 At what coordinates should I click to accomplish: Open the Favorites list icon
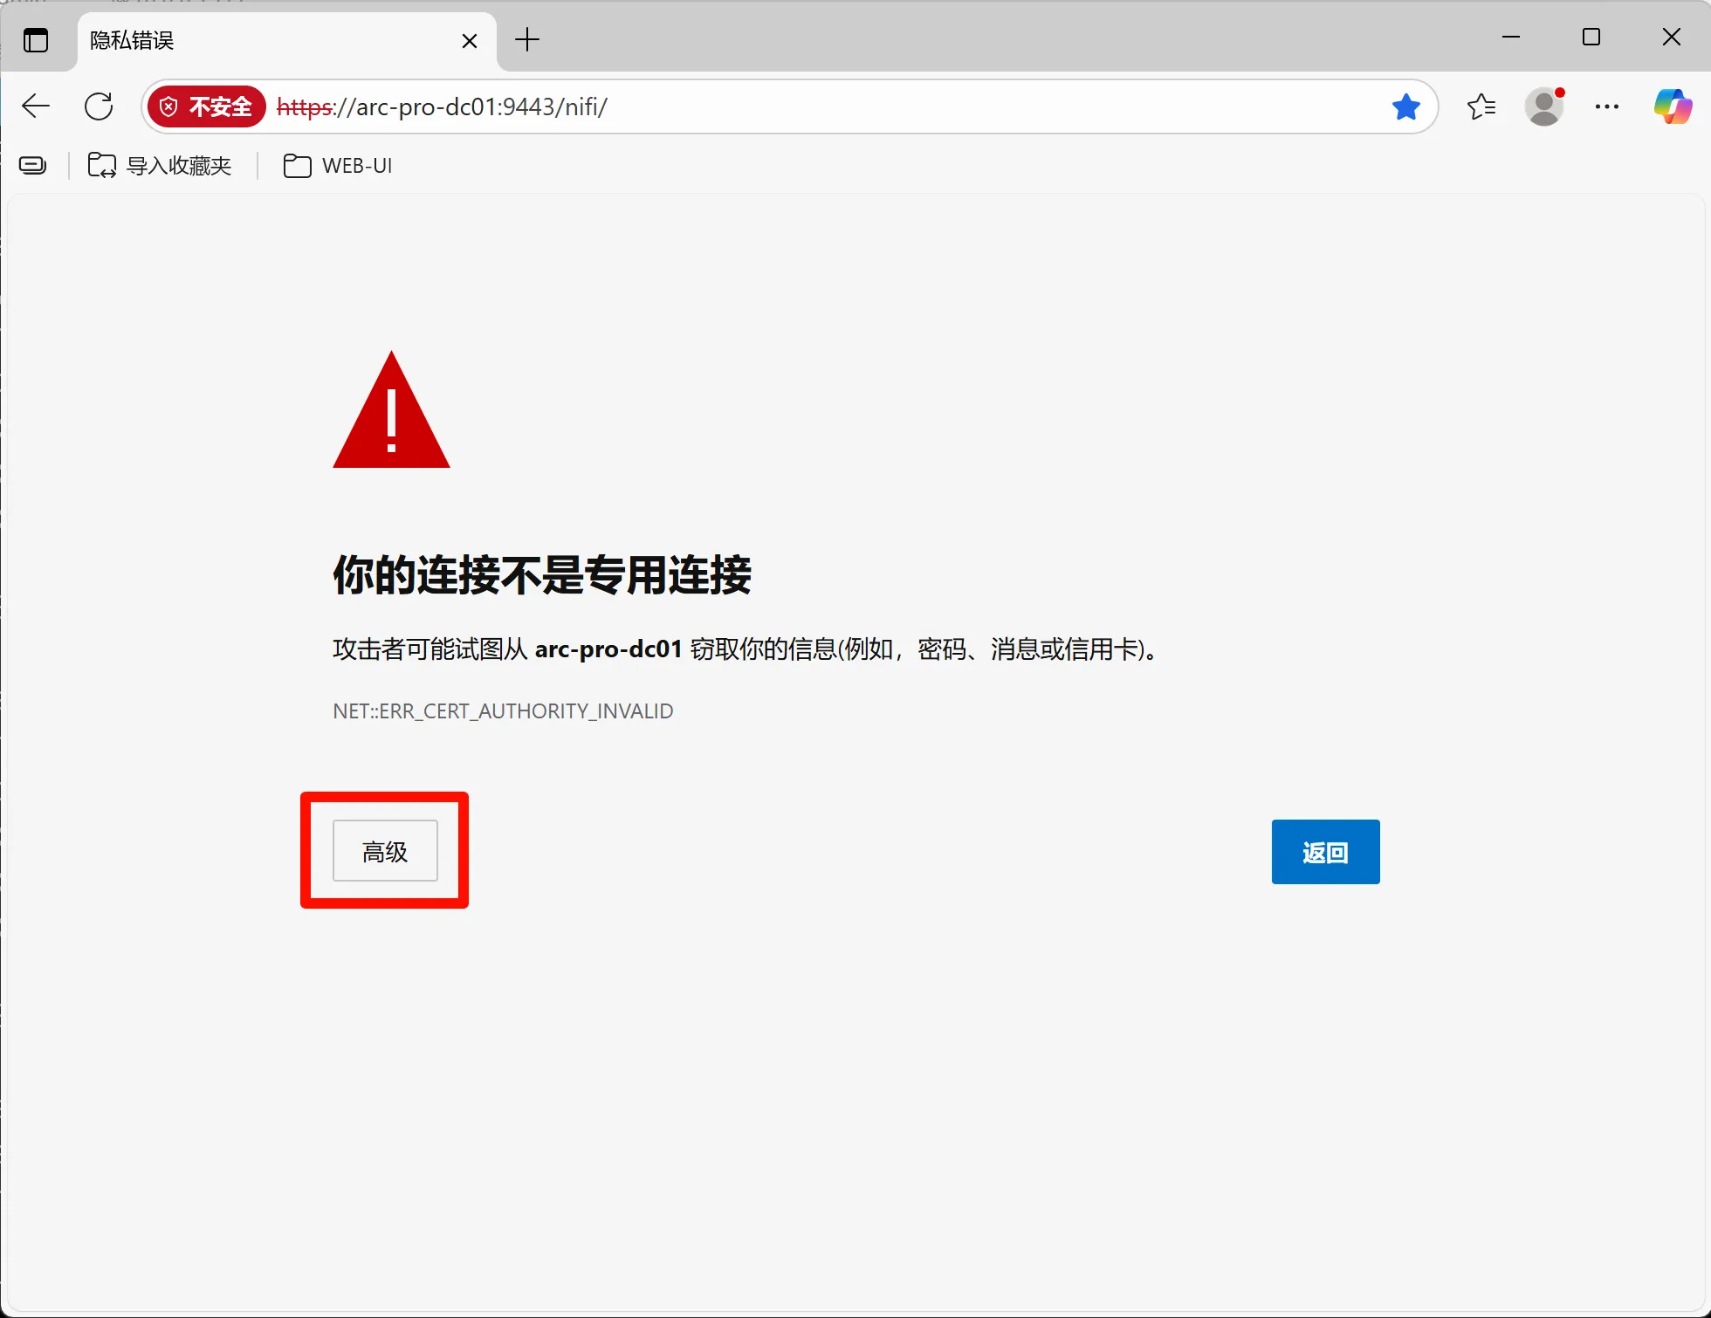1481,106
